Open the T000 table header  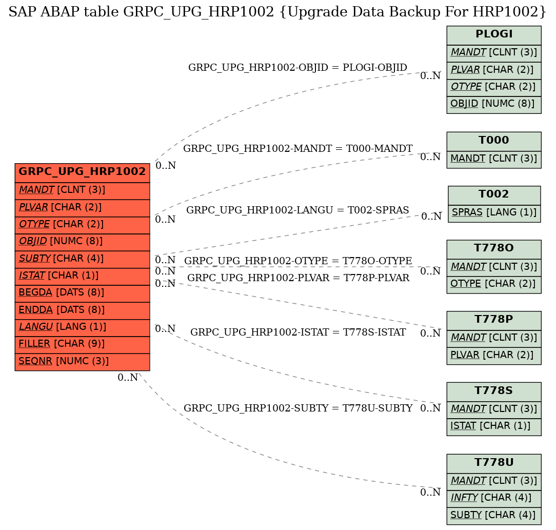494,141
